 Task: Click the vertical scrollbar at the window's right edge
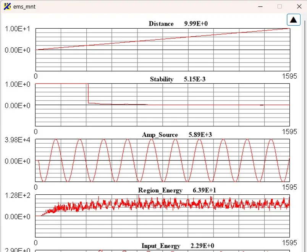pos(305,135)
